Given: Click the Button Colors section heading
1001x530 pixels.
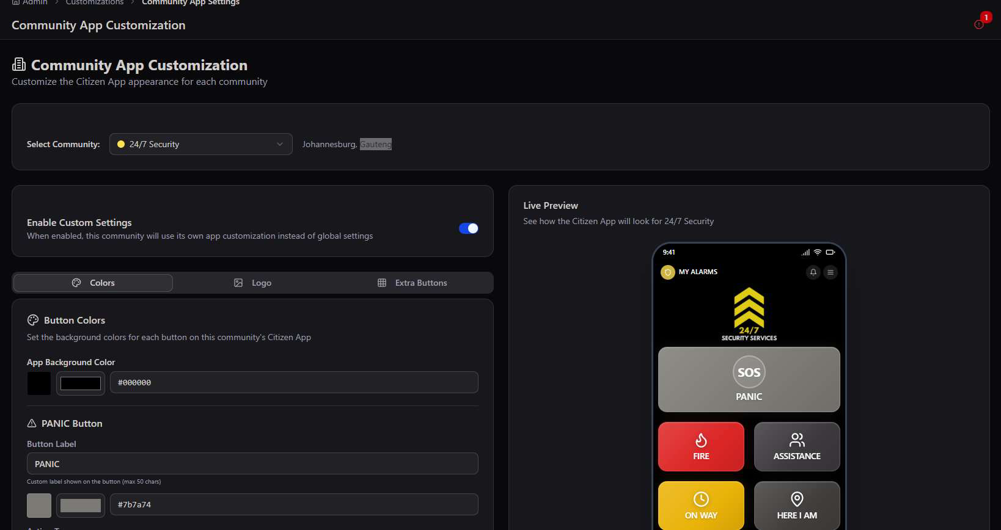Looking at the screenshot, I should click(x=75, y=320).
